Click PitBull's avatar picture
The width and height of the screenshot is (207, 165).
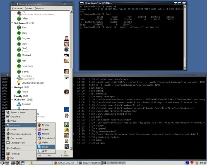point(67,92)
